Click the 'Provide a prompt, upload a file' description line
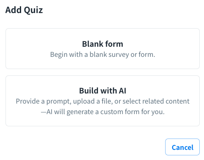Image resolution: width=204 pixels, height=160 pixels. tap(103, 101)
